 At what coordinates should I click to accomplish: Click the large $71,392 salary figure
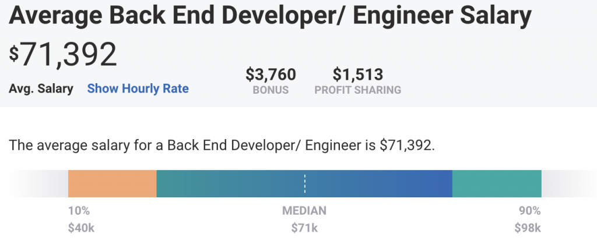pyautogui.click(x=64, y=56)
